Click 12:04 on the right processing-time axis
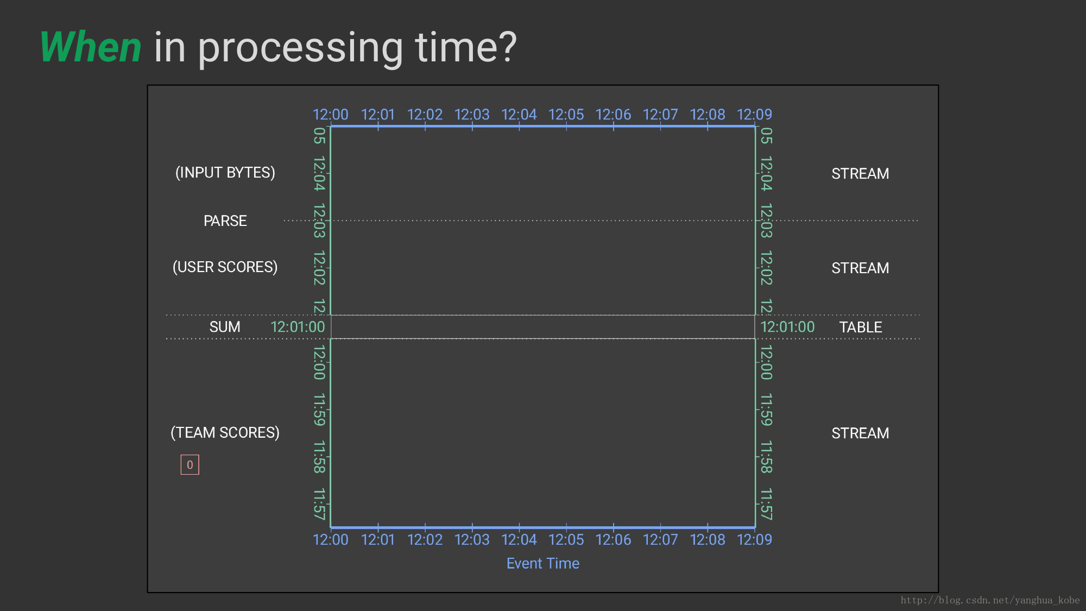This screenshot has width=1086, height=611. (x=766, y=174)
